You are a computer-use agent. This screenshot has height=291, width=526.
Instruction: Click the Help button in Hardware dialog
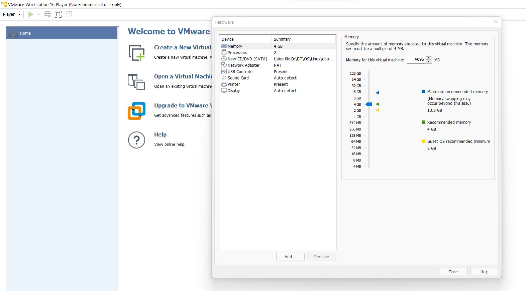pyautogui.click(x=485, y=272)
